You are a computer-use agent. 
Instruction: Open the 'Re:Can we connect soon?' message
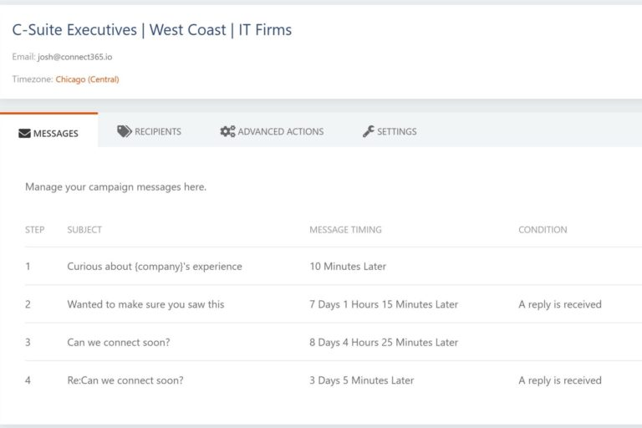tap(125, 380)
